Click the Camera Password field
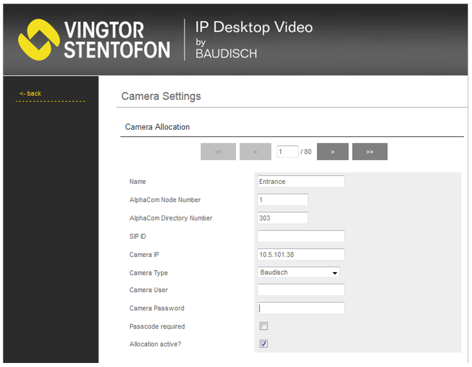 pos(301,308)
